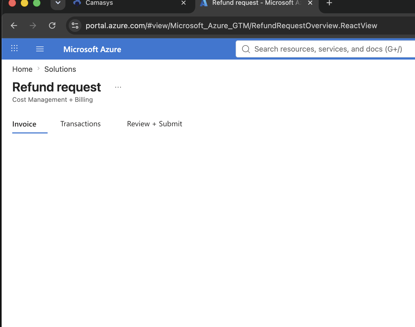Image resolution: width=415 pixels, height=327 pixels.
Task: Click the browser forward arrow
Action: pos(33,26)
